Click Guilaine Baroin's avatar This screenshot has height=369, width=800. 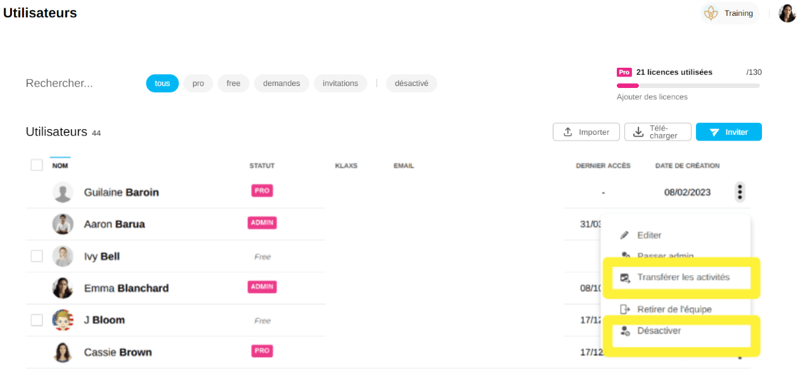coord(62,192)
